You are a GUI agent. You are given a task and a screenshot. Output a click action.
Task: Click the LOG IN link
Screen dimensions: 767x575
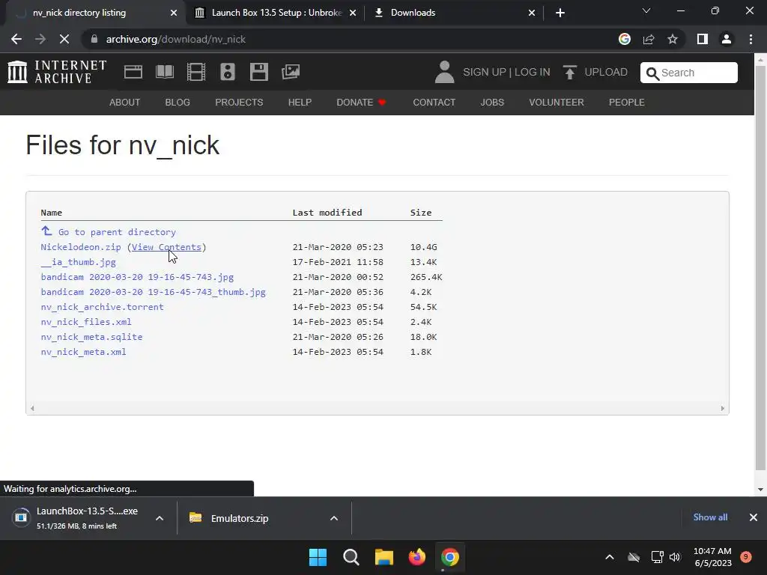tap(533, 72)
